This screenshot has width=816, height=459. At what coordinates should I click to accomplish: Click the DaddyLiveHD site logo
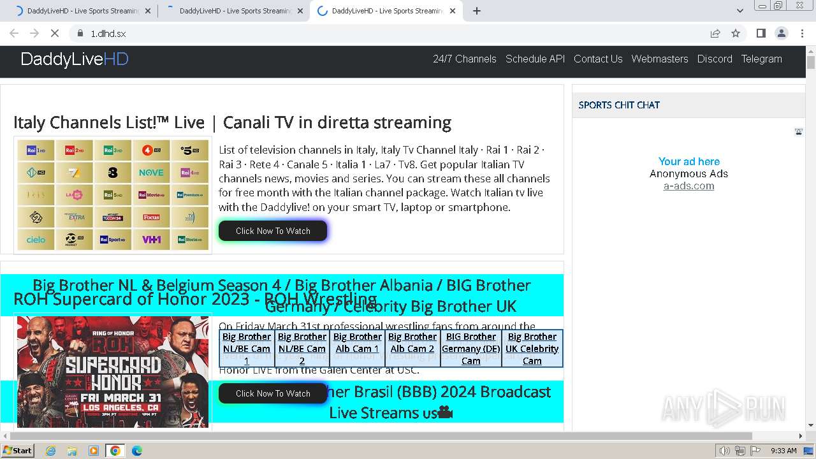tap(75, 59)
